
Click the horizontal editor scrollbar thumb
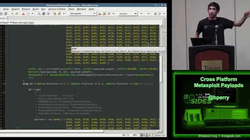[x=52, y=131]
